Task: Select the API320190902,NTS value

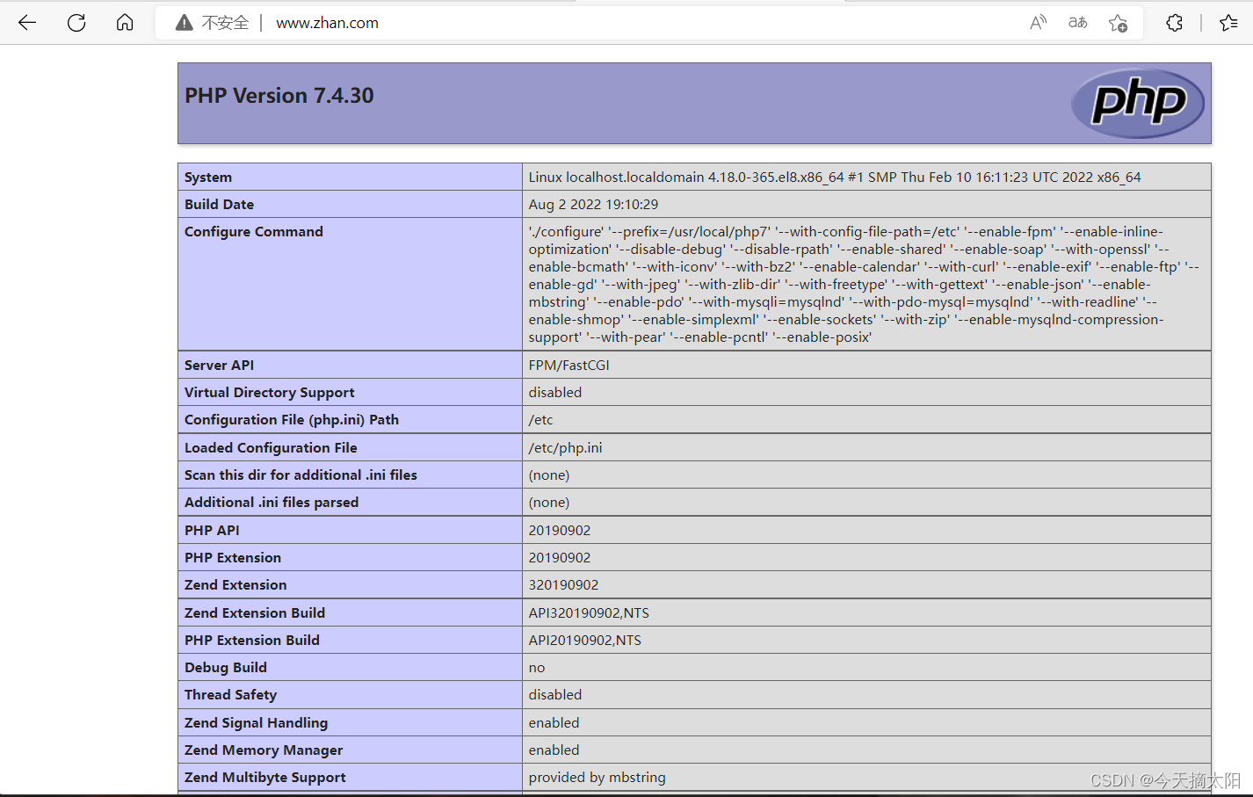Action: 589,612
